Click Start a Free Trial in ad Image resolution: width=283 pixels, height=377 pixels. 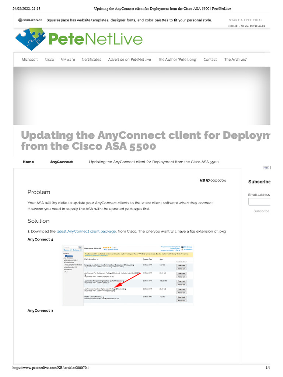click(245, 20)
